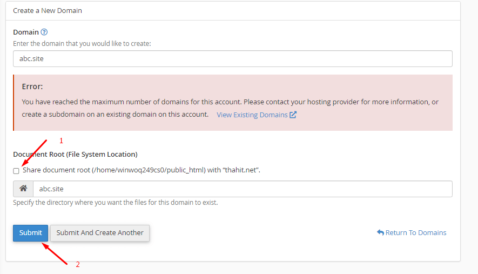Screen dimensions: 478x274
Task: Click the Share document root label text
Action: click(142, 170)
